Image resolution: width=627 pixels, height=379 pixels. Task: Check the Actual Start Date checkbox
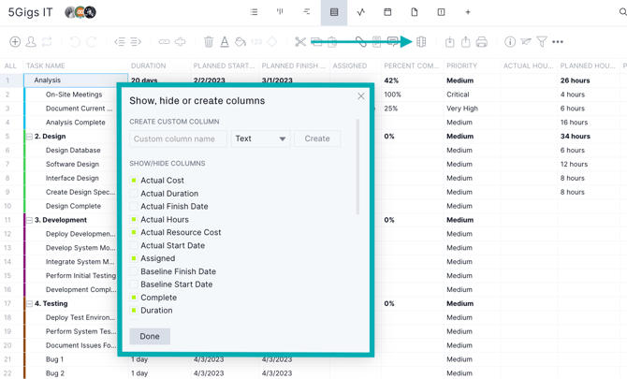tap(134, 245)
